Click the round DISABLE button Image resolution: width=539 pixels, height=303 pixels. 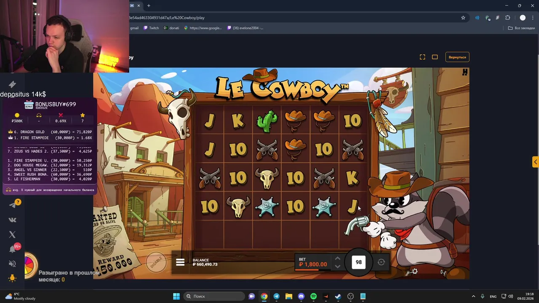[x=156, y=261]
